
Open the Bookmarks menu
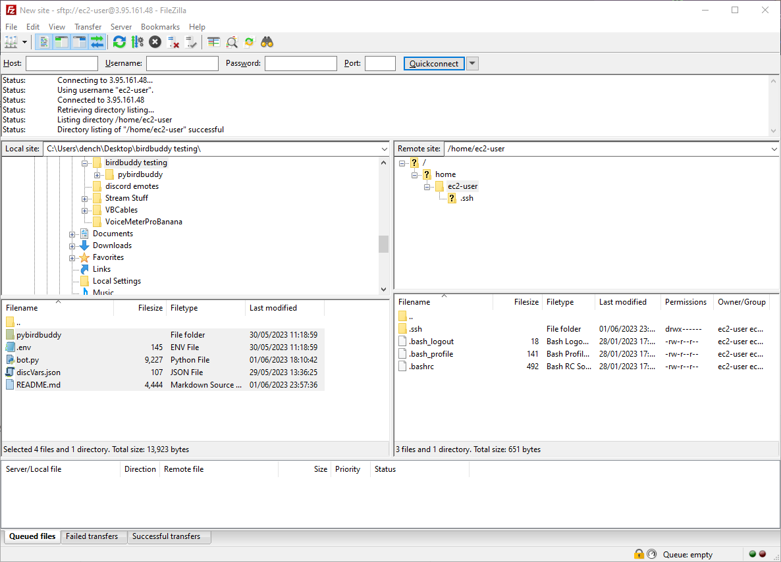point(161,27)
